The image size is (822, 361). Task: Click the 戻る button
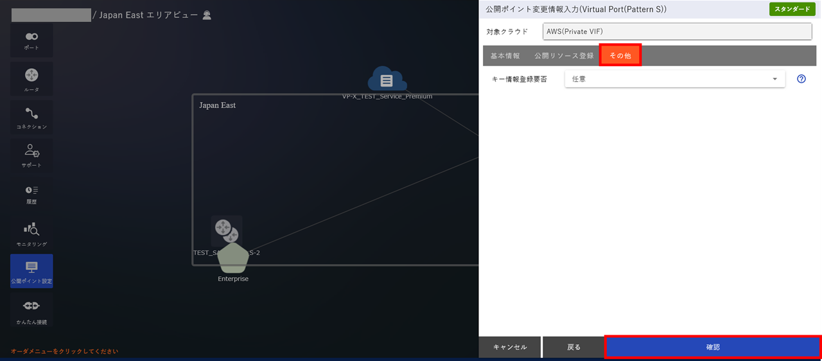click(573, 347)
